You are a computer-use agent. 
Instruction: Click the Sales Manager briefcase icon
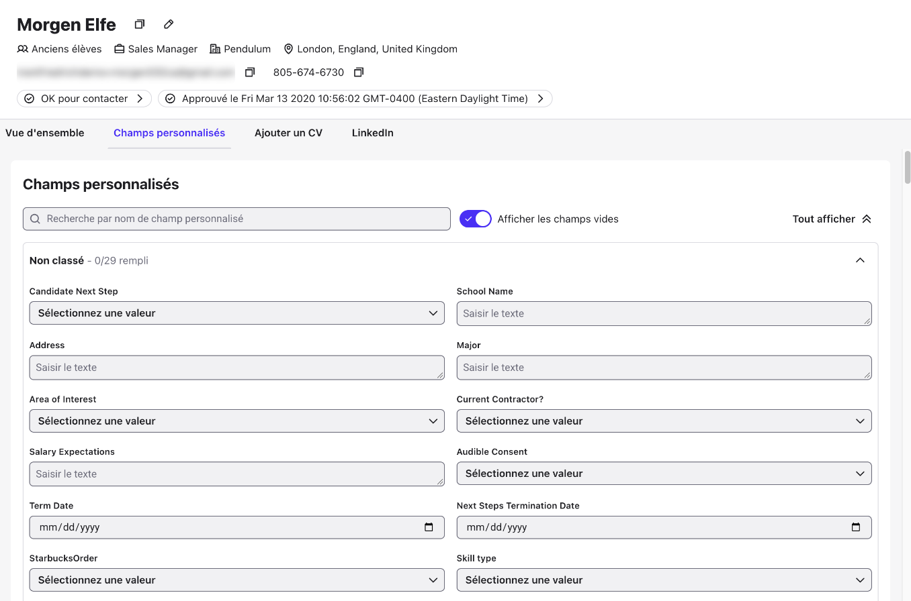pos(120,49)
